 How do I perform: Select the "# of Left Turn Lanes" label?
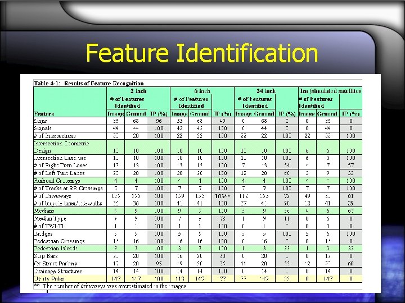click(59, 173)
